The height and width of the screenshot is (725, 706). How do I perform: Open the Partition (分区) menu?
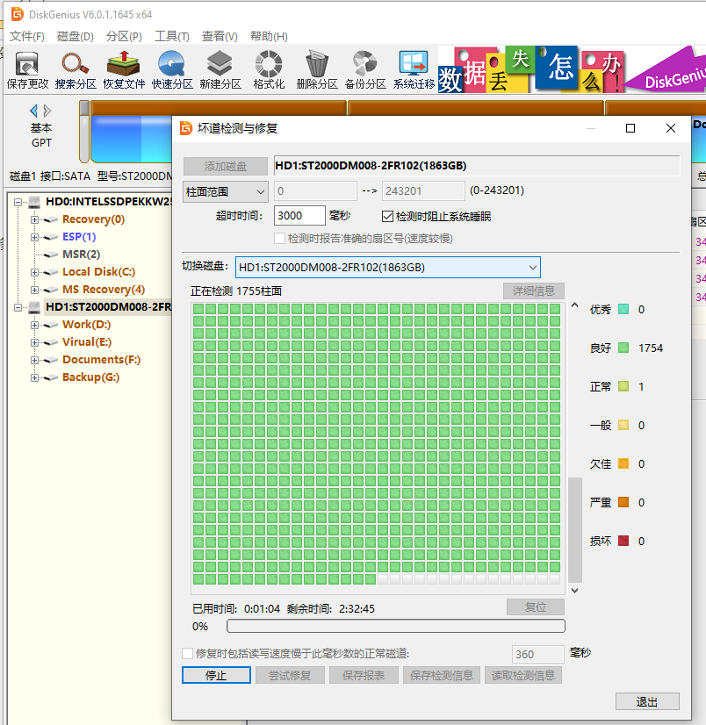coord(124,37)
